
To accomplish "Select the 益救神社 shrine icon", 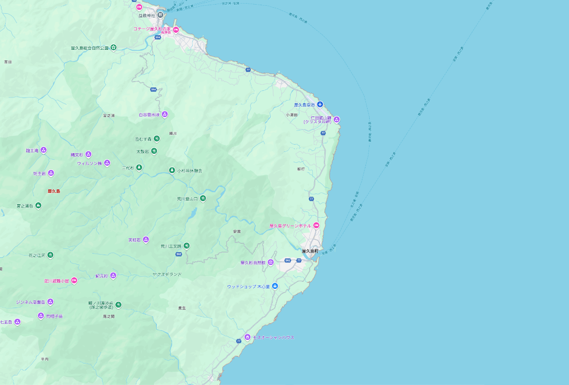I will coord(160,15).
